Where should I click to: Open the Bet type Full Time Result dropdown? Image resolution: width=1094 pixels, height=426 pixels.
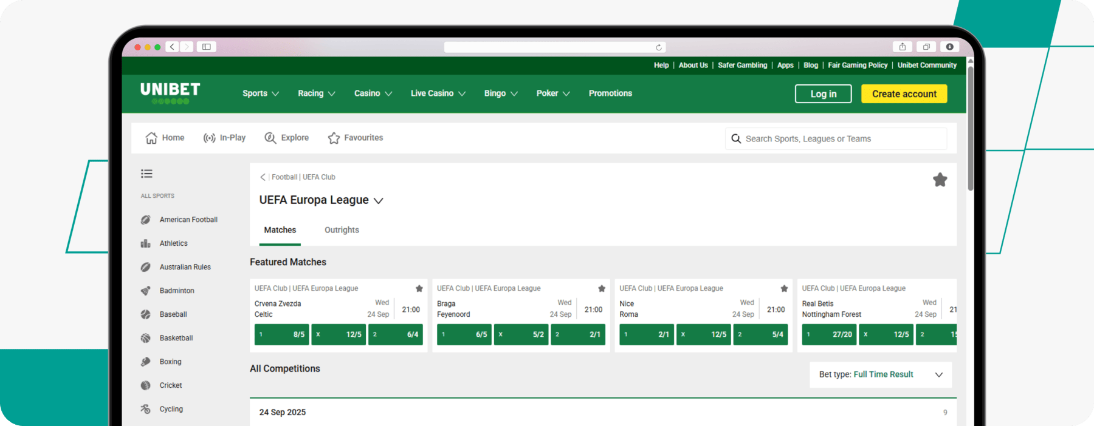coord(881,374)
